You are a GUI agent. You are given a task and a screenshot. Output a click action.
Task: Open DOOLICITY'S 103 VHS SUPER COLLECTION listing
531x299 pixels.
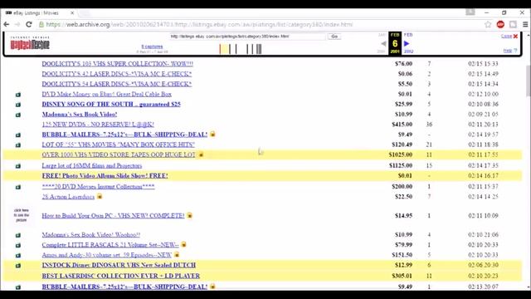[x=118, y=64]
